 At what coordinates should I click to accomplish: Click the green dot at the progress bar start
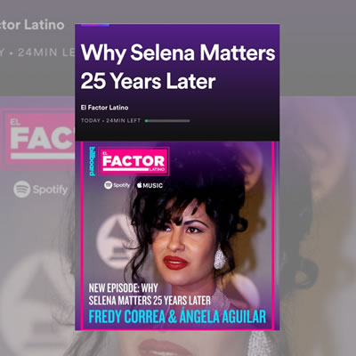pyautogui.click(x=146, y=121)
